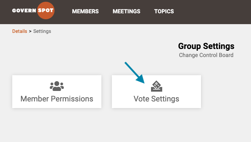251x142 pixels.
Task: Click the Member Permissions label text
Action: pyautogui.click(x=57, y=99)
